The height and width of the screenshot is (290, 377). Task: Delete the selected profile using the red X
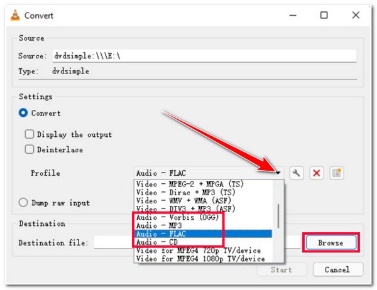coord(317,173)
